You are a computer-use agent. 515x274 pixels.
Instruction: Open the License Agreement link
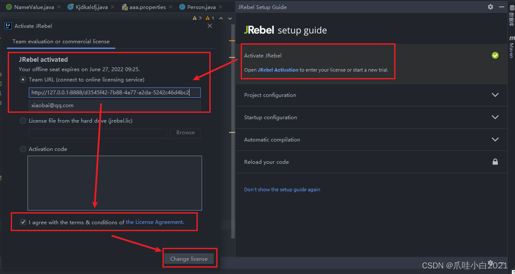point(154,222)
